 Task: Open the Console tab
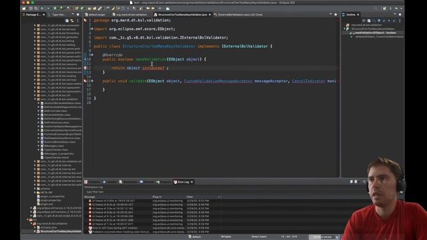click(x=147, y=182)
